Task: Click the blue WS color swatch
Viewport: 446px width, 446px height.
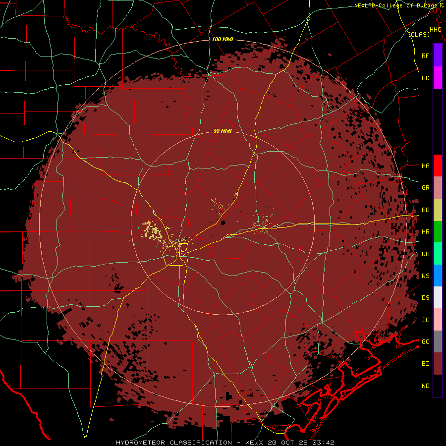Action: coord(438,276)
